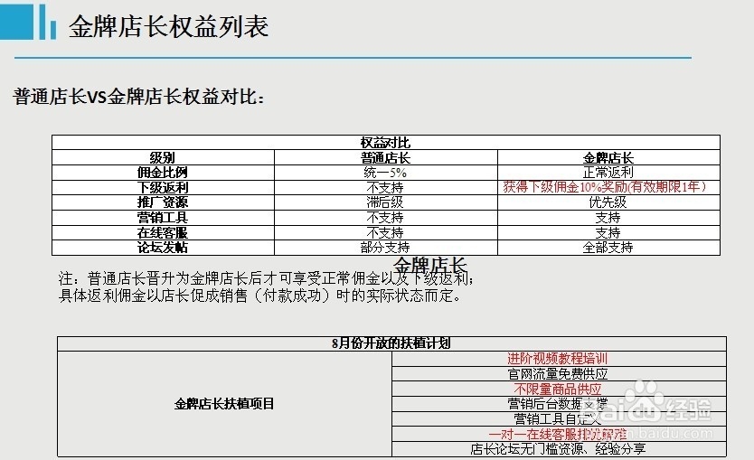The height and width of the screenshot is (460, 754).
Task: Click 支持 in the 在线客服 row
Action: pos(608,232)
